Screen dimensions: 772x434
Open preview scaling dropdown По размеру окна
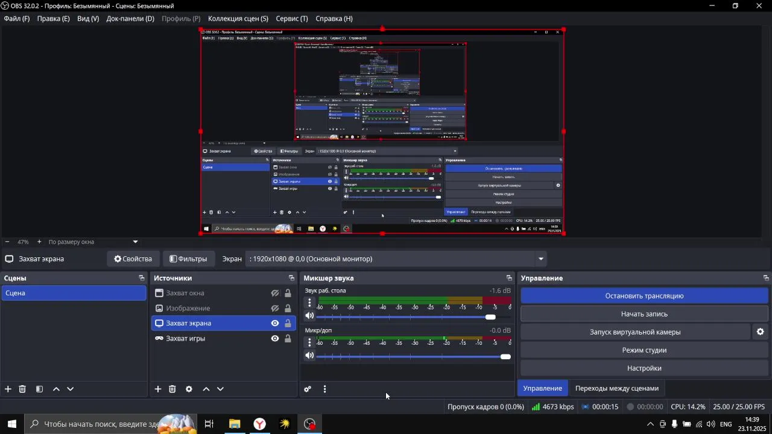click(93, 242)
